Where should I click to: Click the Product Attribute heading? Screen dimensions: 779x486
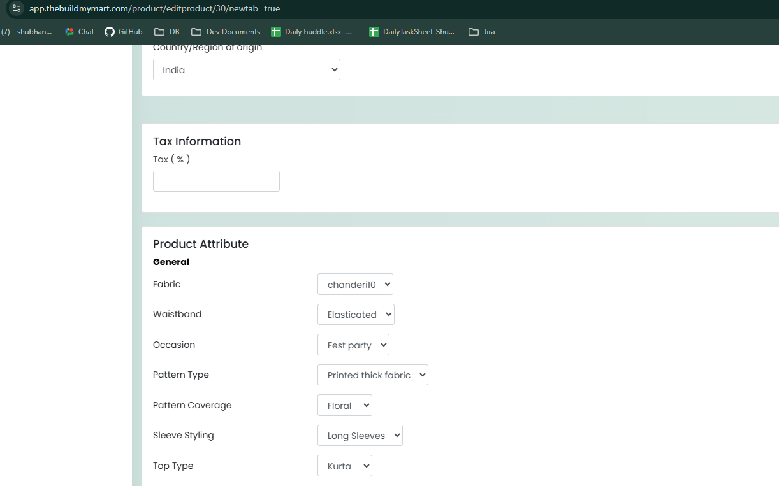click(x=201, y=244)
